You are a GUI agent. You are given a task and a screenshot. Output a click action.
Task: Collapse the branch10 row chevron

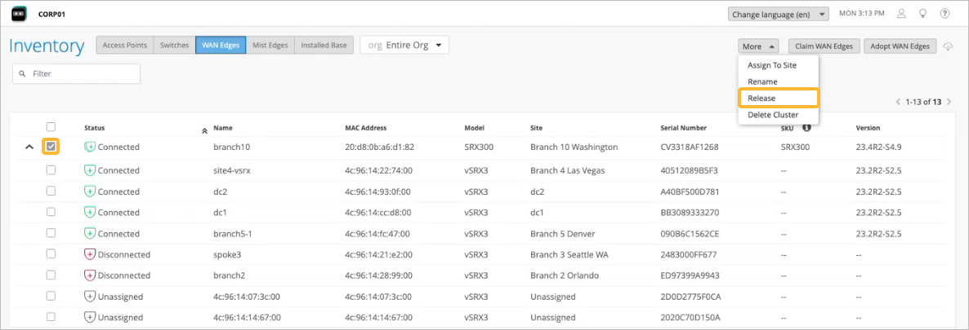pos(29,147)
